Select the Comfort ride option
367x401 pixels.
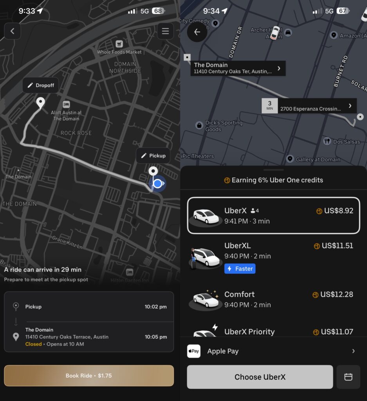click(273, 299)
